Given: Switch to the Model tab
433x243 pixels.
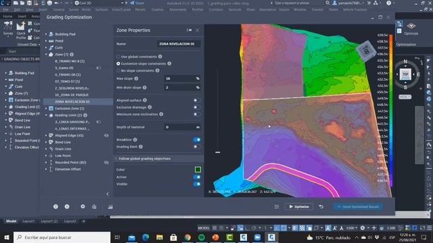Looking at the screenshot, I should pos(11,221).
